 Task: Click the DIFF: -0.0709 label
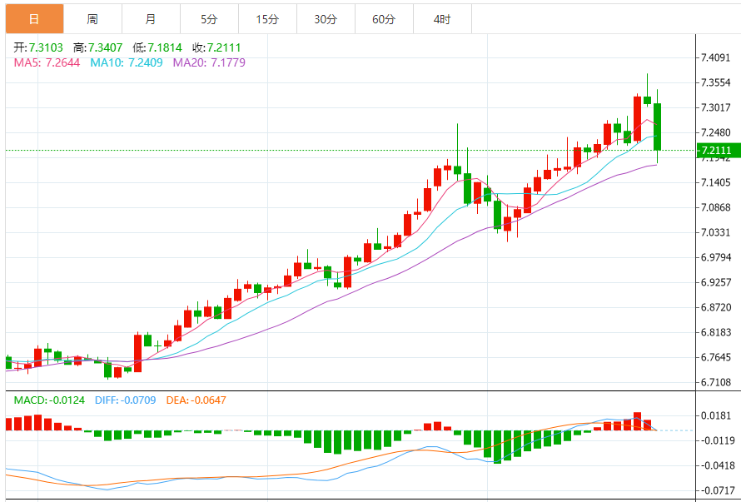coord(125,400)
